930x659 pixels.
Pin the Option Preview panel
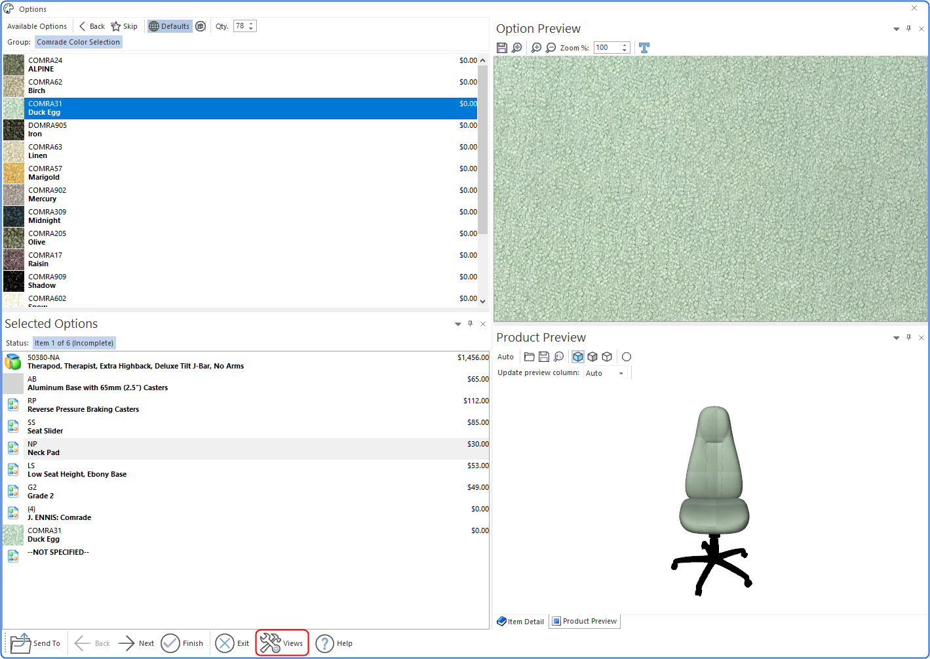[x=908, y=29]
